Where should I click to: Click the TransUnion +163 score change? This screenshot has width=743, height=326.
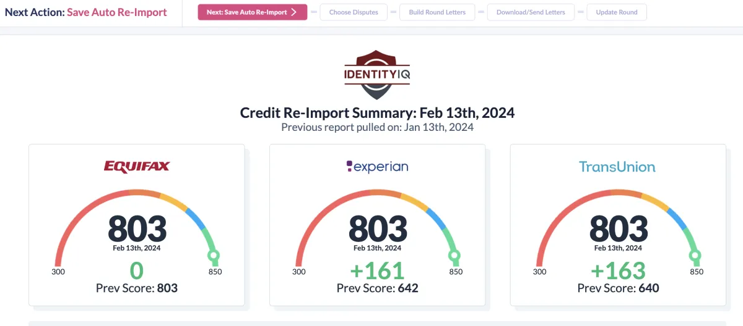618,271
